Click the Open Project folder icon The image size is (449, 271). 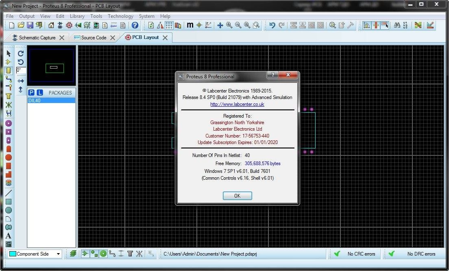[21, 26]
